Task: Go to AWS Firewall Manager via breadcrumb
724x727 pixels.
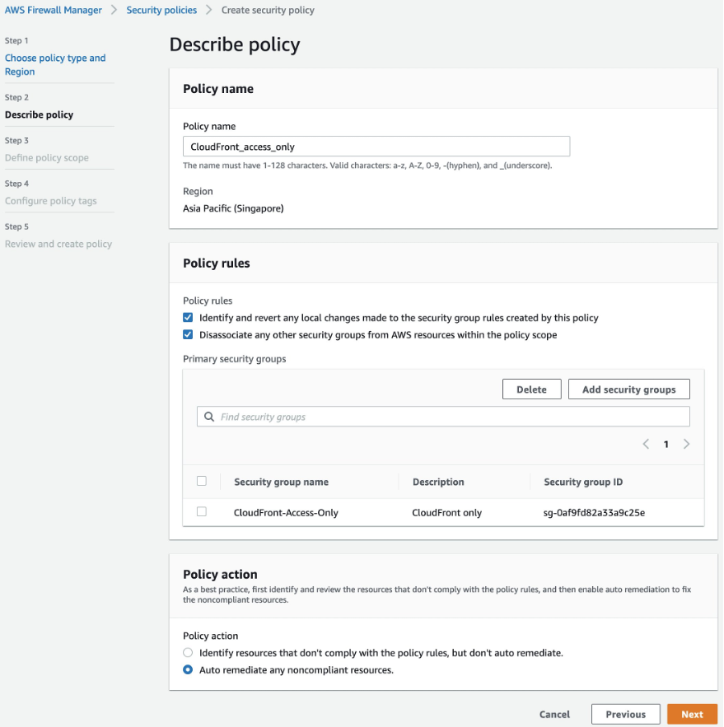Action: 53,10
